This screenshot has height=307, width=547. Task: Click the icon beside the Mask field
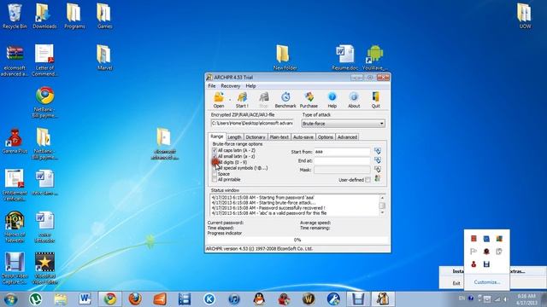tap(378, 169)
